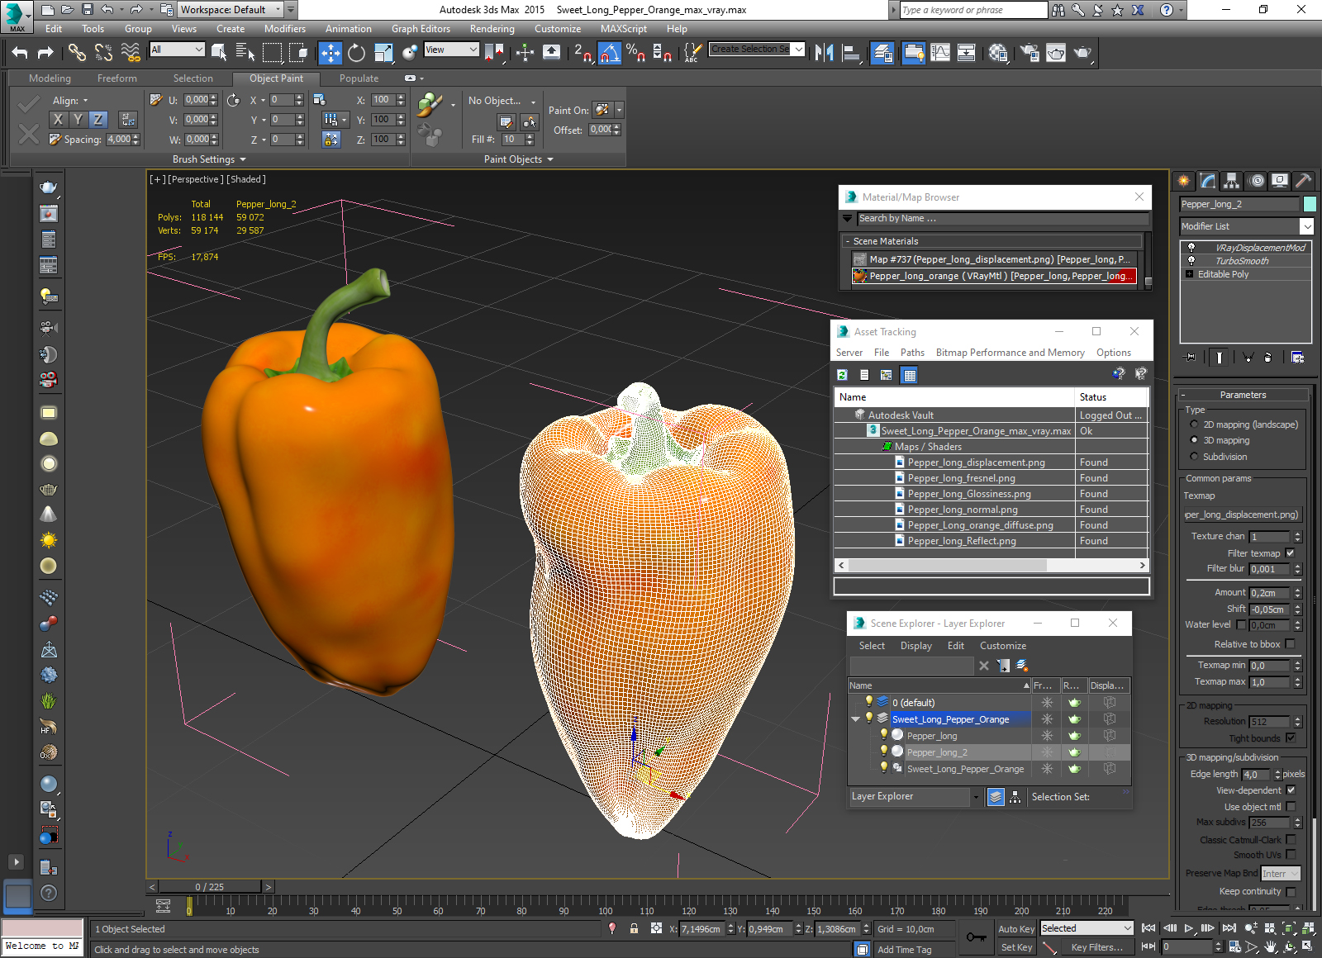Click the Select and Link icon
Screen dimensions: 1322x958
point(77,53)
